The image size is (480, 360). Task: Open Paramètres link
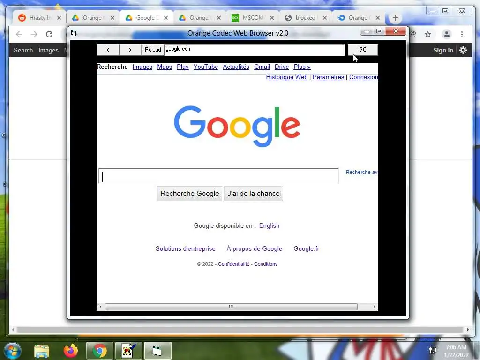(328, 77)
